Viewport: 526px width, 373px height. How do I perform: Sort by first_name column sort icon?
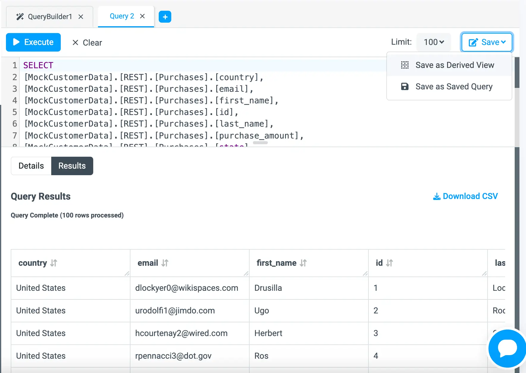303,263
